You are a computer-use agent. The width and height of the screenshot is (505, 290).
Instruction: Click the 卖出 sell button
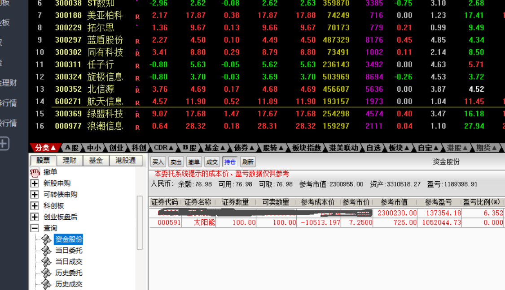[176, 162]
